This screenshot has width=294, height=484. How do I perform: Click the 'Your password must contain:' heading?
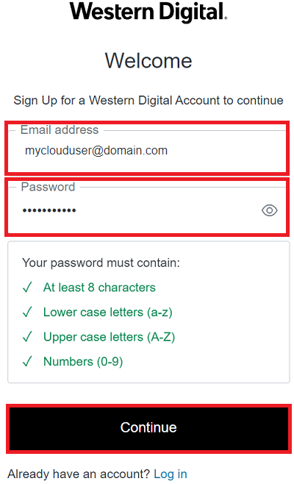click(x=101, y=263)
